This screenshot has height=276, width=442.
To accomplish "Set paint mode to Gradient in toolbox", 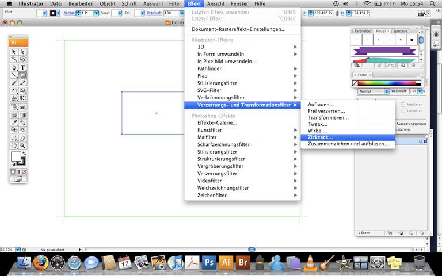I will point(18,171).
